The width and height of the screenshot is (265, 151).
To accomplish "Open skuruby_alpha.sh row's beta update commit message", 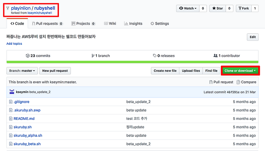I will (137, 135).
